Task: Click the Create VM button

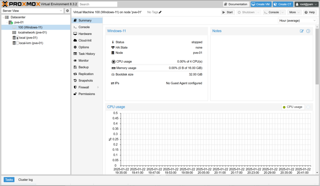Action: tap(261, 4)
